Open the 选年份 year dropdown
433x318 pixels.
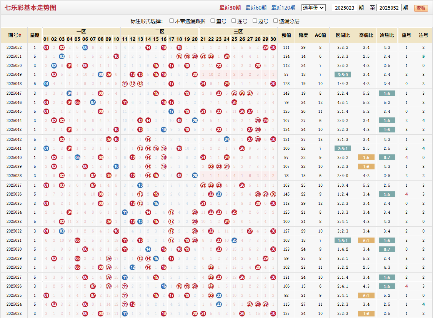coord(313,8)
